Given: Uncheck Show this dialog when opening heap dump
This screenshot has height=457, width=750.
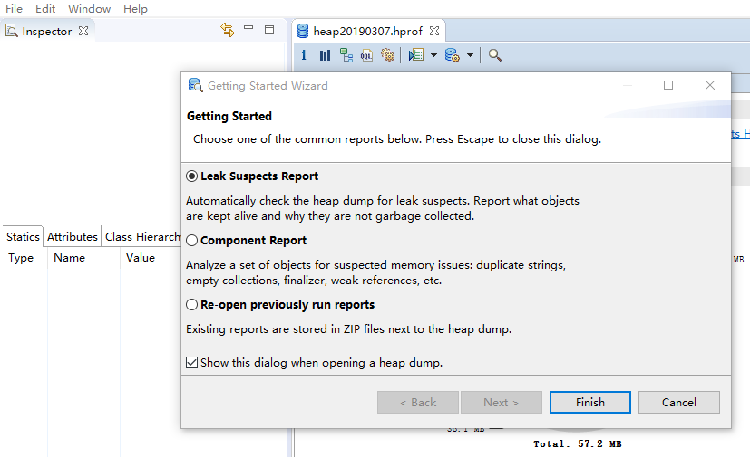Looking at the screenshot, I should 191,362.
